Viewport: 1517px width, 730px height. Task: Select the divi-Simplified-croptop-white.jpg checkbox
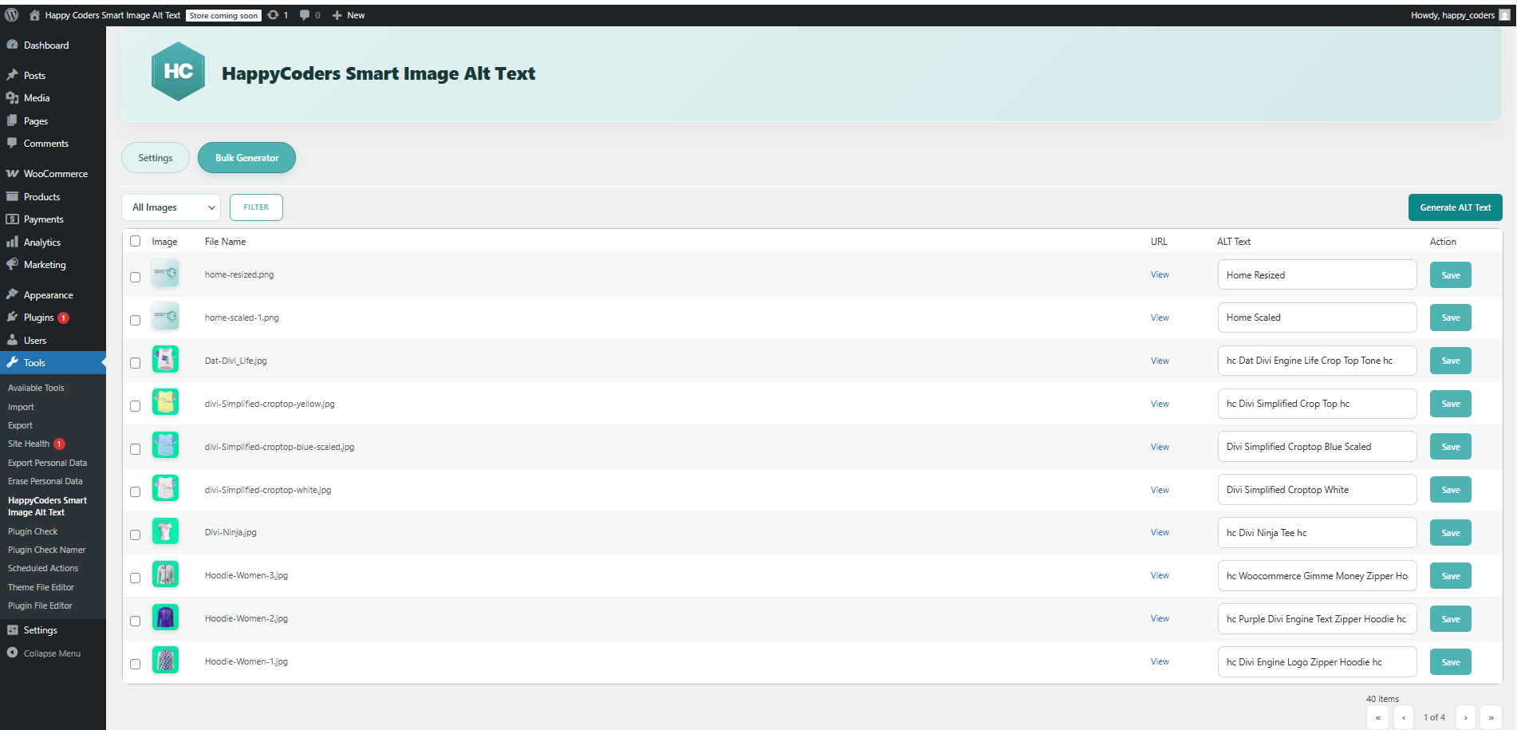click(x=135, y=491)
